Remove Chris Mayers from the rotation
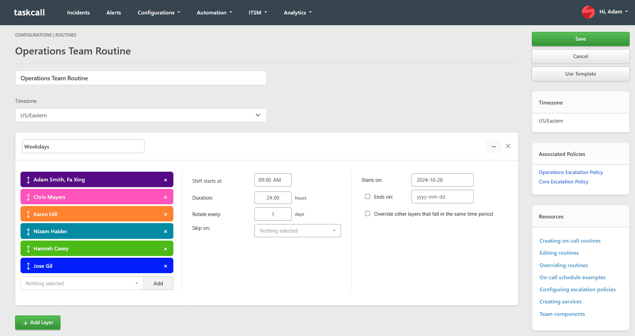Image resolution: width=635 pixels, height=336 pixels. 165,197
